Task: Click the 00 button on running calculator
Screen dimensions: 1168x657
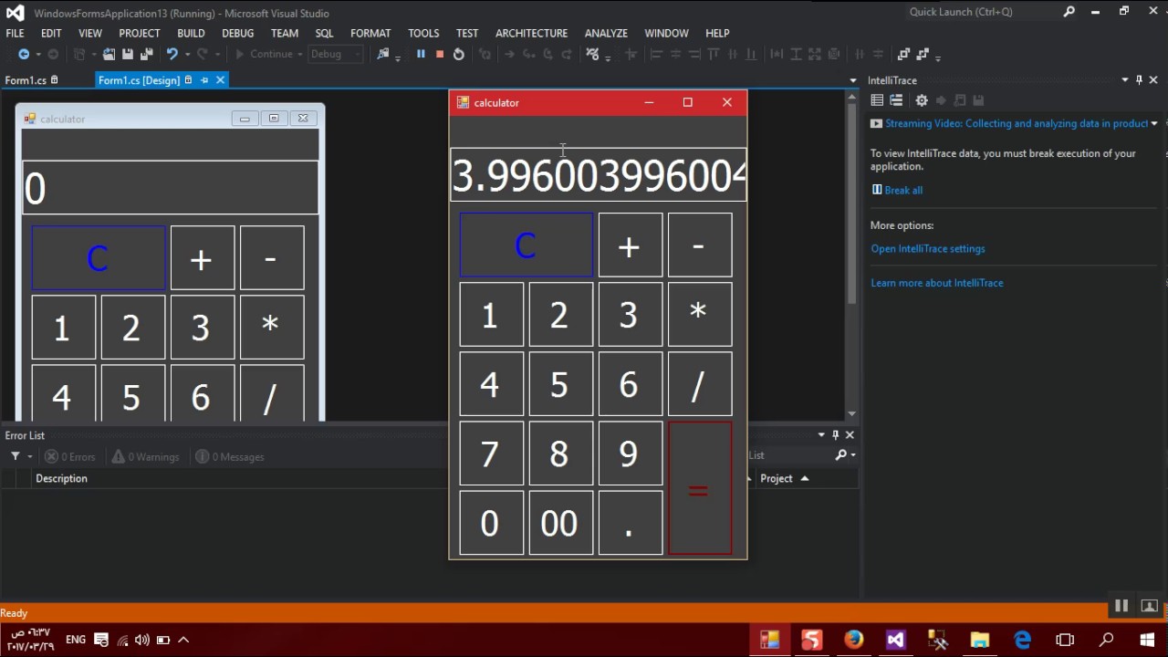Action: click(x=560, y=523)
